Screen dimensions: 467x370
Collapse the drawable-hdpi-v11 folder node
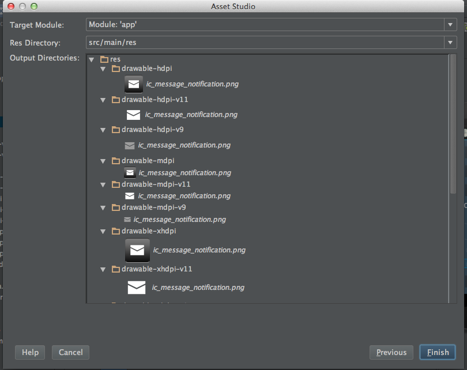tap(103, 100)
